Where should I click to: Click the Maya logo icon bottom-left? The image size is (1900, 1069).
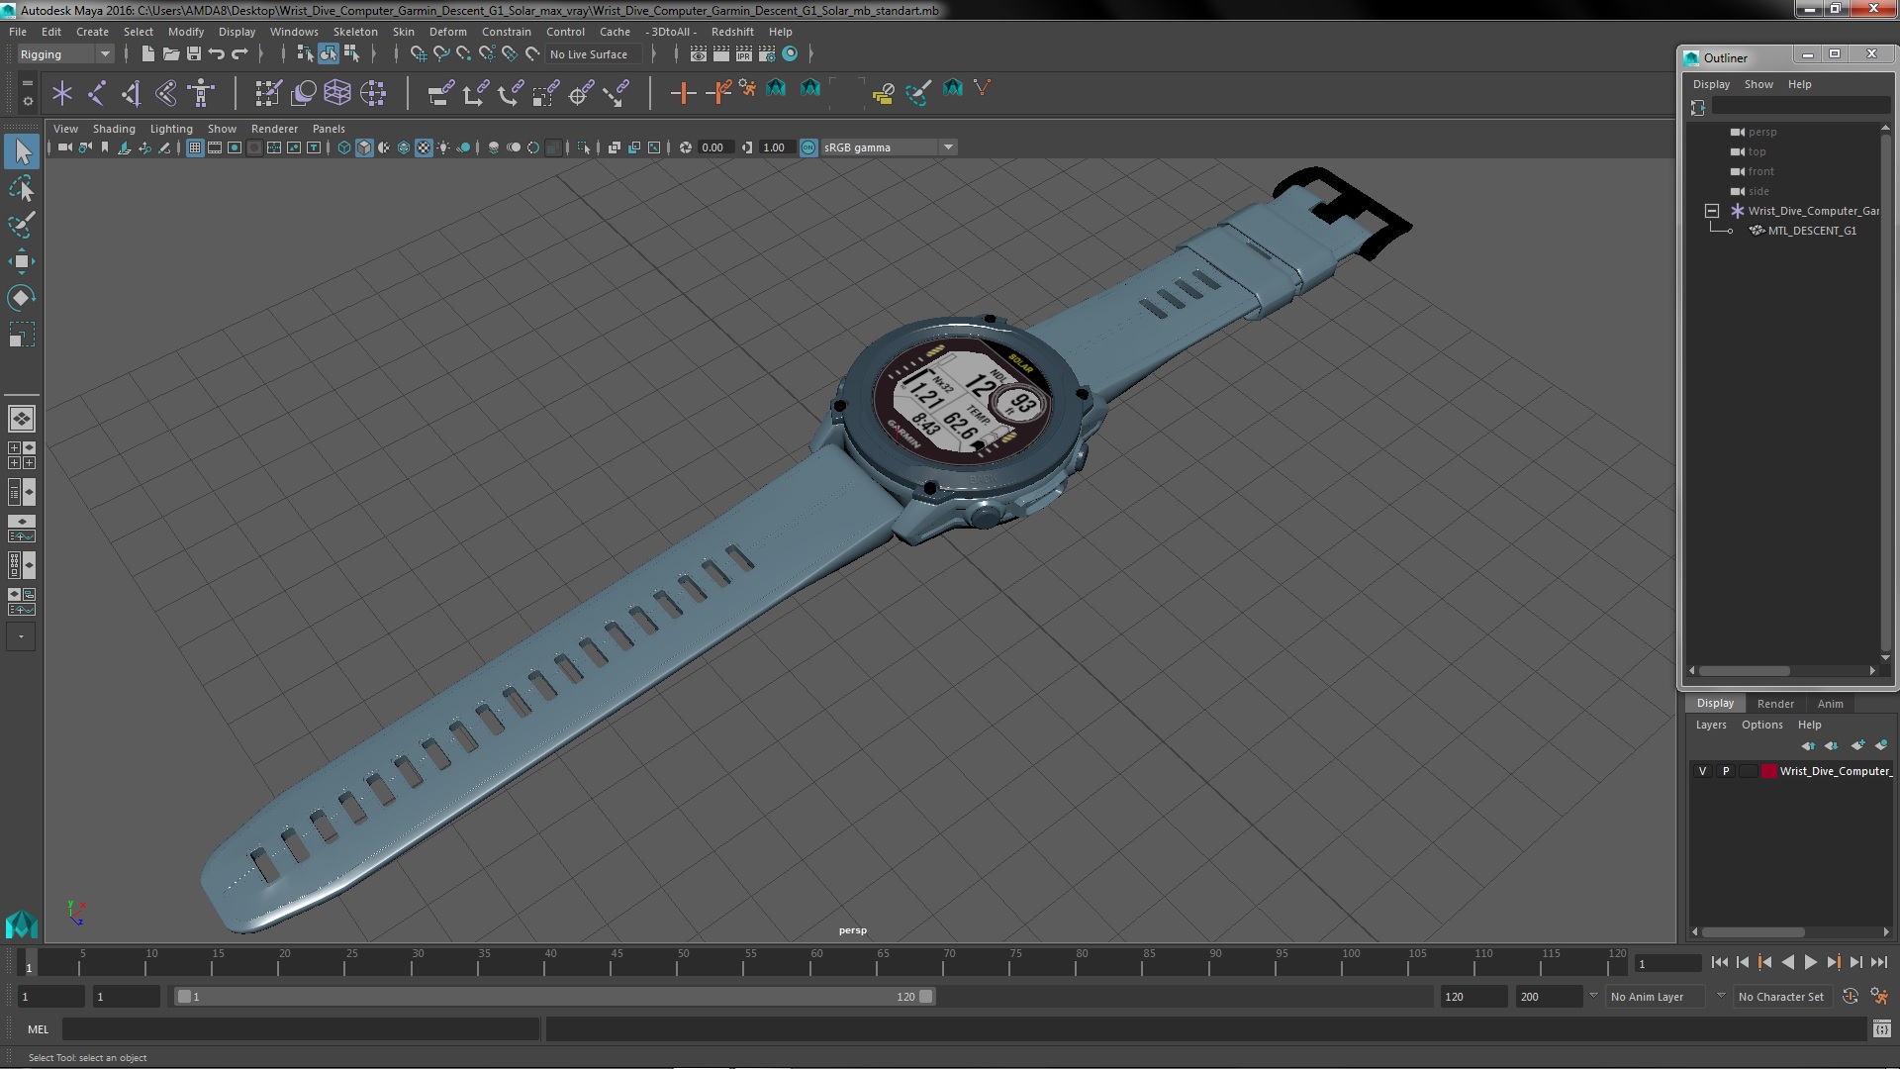pos(22,924)
